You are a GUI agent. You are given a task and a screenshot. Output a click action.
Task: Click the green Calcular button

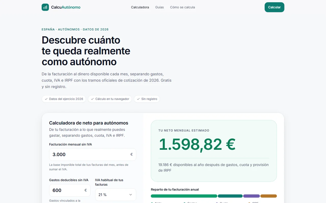[x=274, y=7]
